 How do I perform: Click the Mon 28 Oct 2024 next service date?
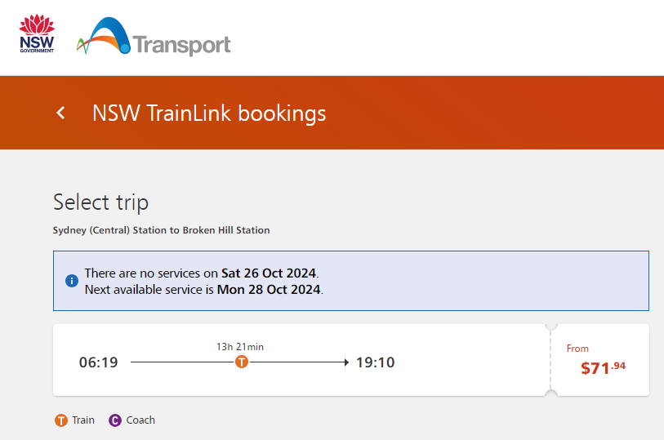[269, 289]
